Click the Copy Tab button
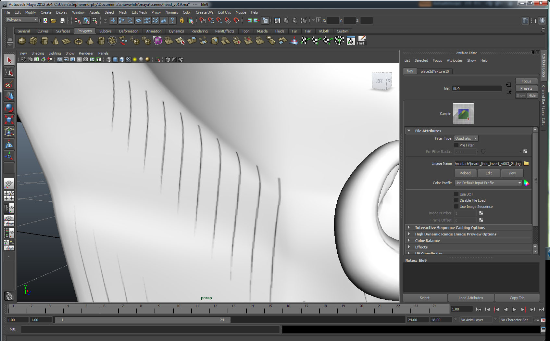The image size is (550, 341). (517, 297)
